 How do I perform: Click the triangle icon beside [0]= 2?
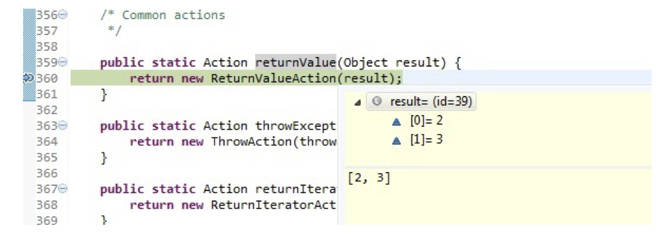point(396,122)
